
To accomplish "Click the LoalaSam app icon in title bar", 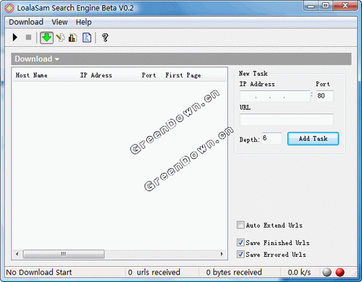I will click(x=9, y=8).
